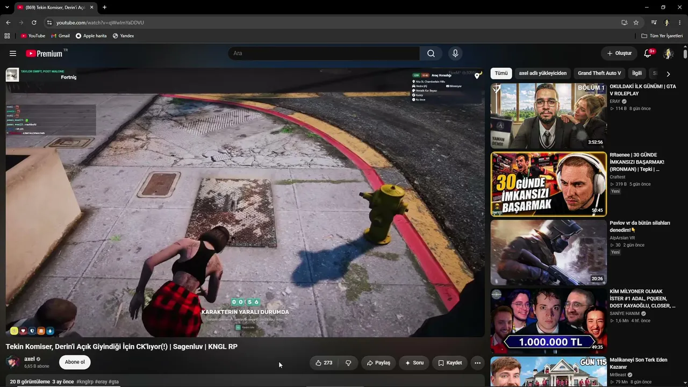The width and height of the screenshot is (688, 387).
Task: Visit SANİYE HANIM channel name
Action: pyautogui.click(x=625, y=313)
